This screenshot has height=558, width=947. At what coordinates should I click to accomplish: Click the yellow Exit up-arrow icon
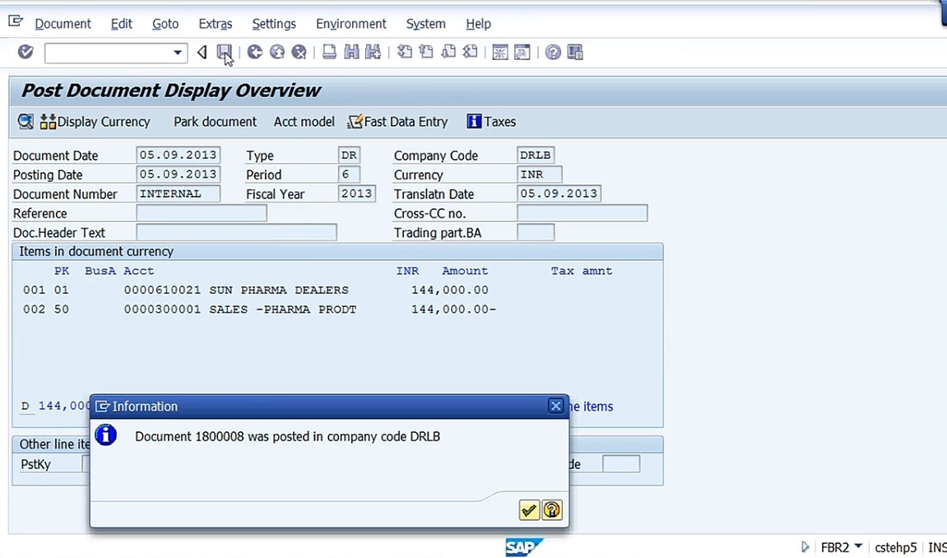coord(277,53)
